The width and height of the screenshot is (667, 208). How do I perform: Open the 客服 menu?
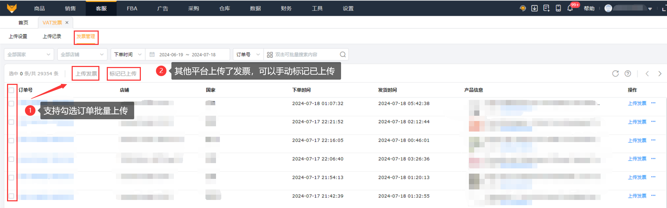click(101, 8)
